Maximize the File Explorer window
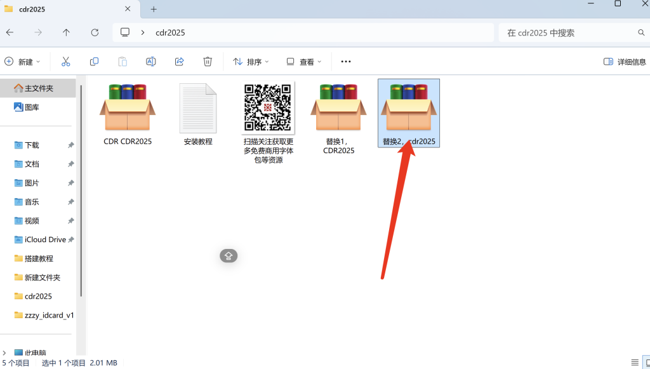The height and width of the screenshot is (369, 650). pos(618,4)
